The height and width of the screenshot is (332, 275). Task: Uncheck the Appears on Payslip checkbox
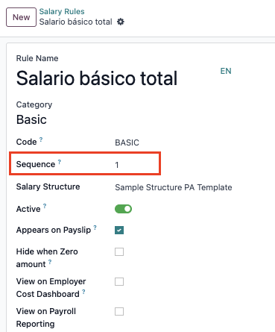(x=119, y=231)
